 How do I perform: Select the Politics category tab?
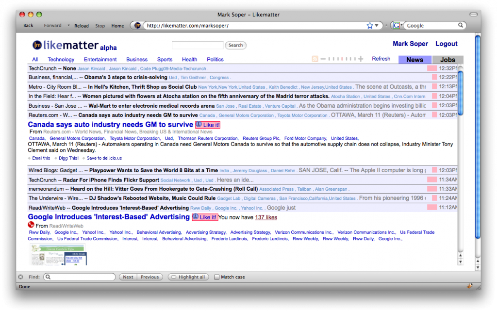pos(215,59)
